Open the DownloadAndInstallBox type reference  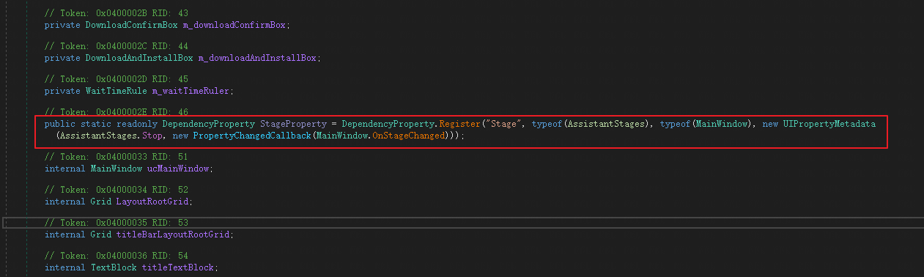[x=138, y=58]
